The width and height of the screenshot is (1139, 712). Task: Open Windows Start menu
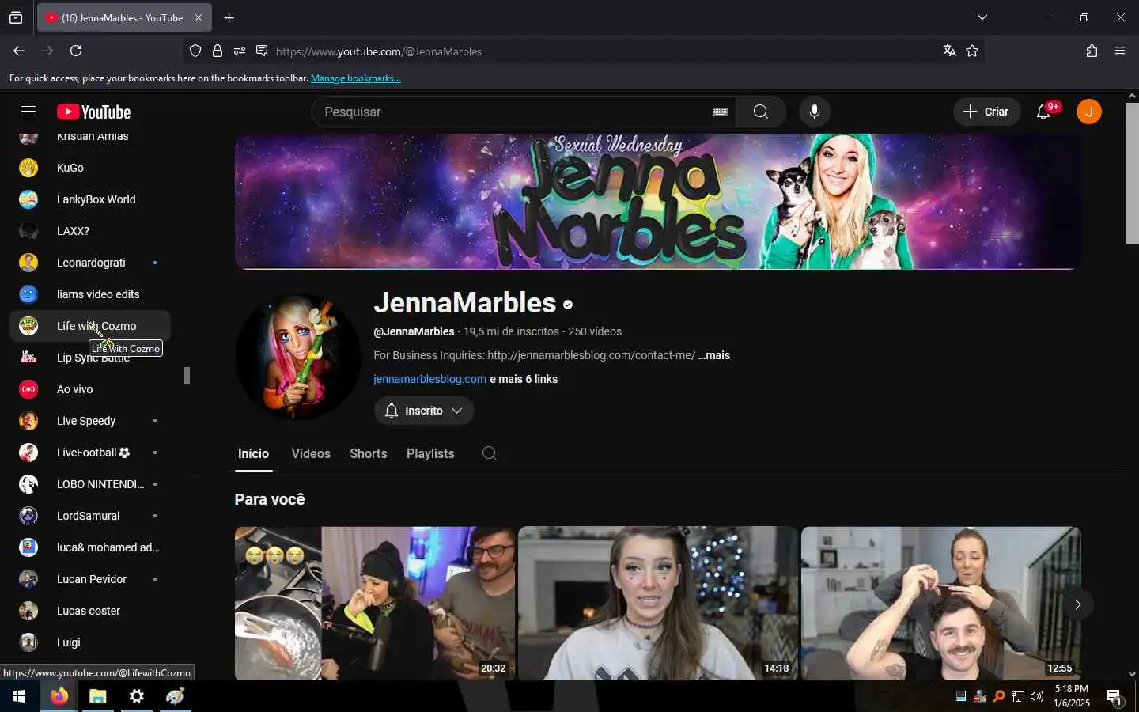[19, 696]
